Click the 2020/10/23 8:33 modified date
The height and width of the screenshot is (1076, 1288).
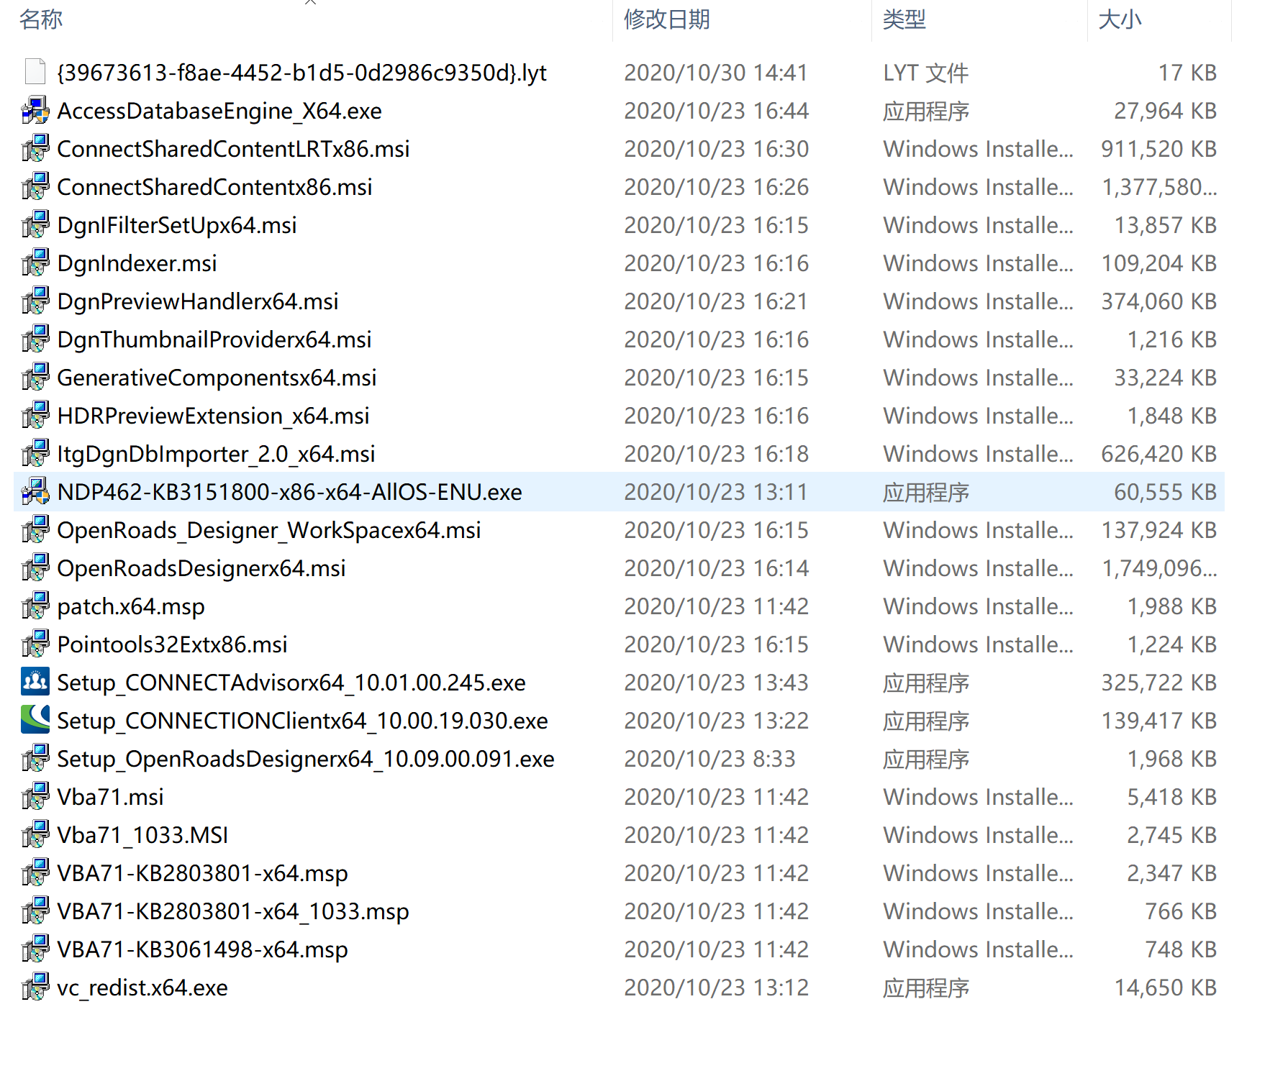pos(709,759)
